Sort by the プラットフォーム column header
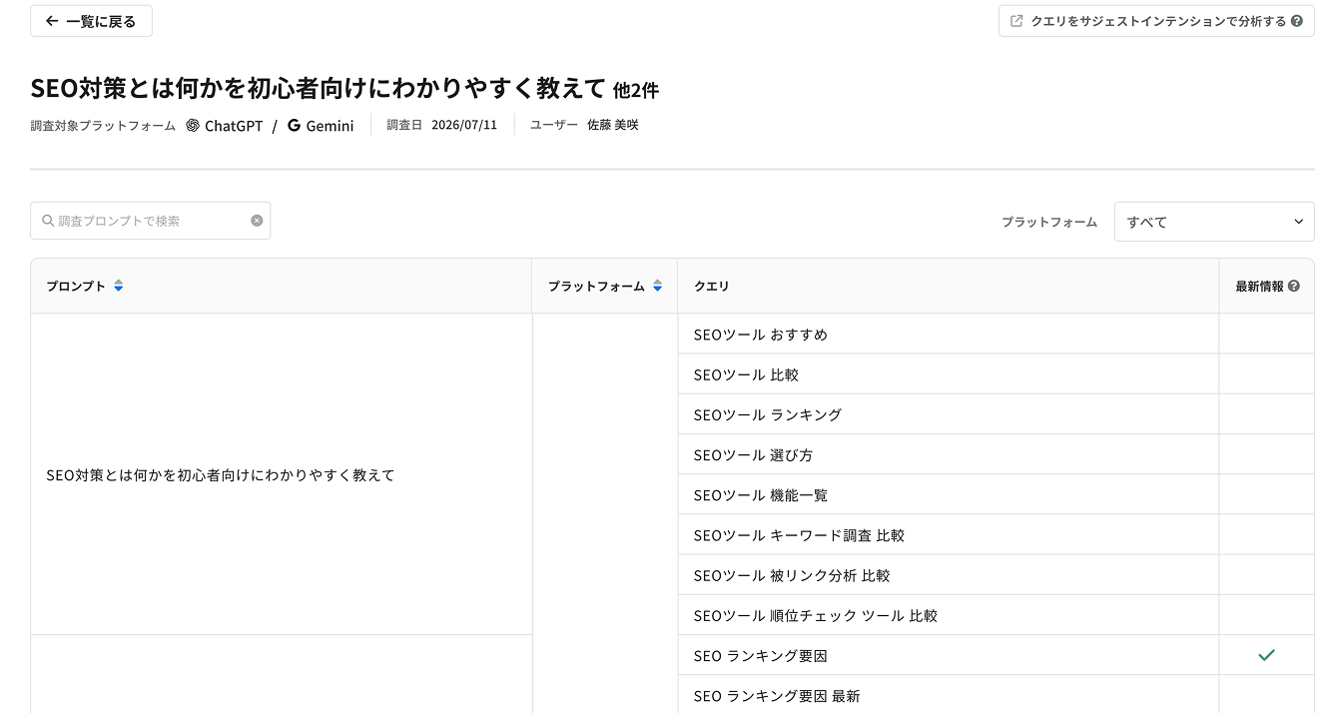 (605, 286)
